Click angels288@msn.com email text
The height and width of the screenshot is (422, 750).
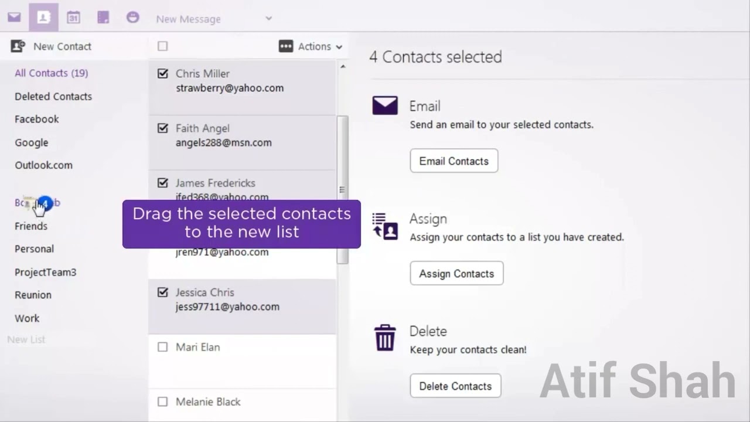coord(224,142)
